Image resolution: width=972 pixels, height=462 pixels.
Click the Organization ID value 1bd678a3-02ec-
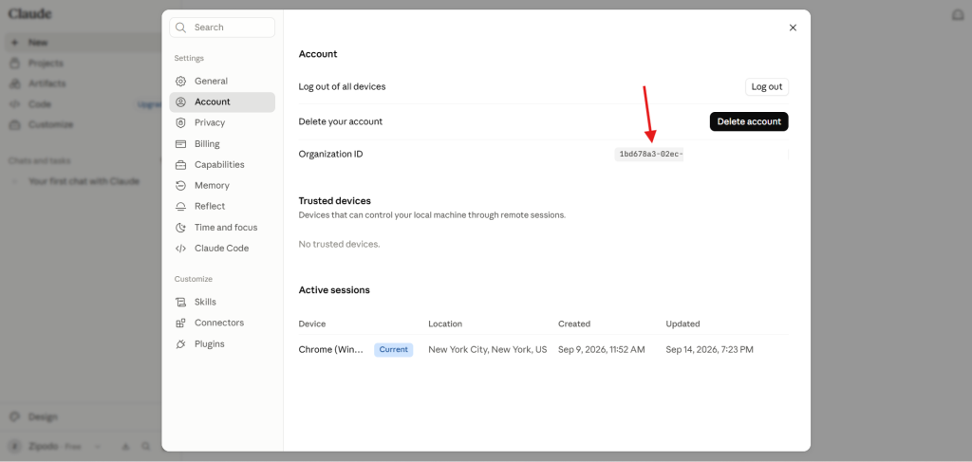coord(649,155)
